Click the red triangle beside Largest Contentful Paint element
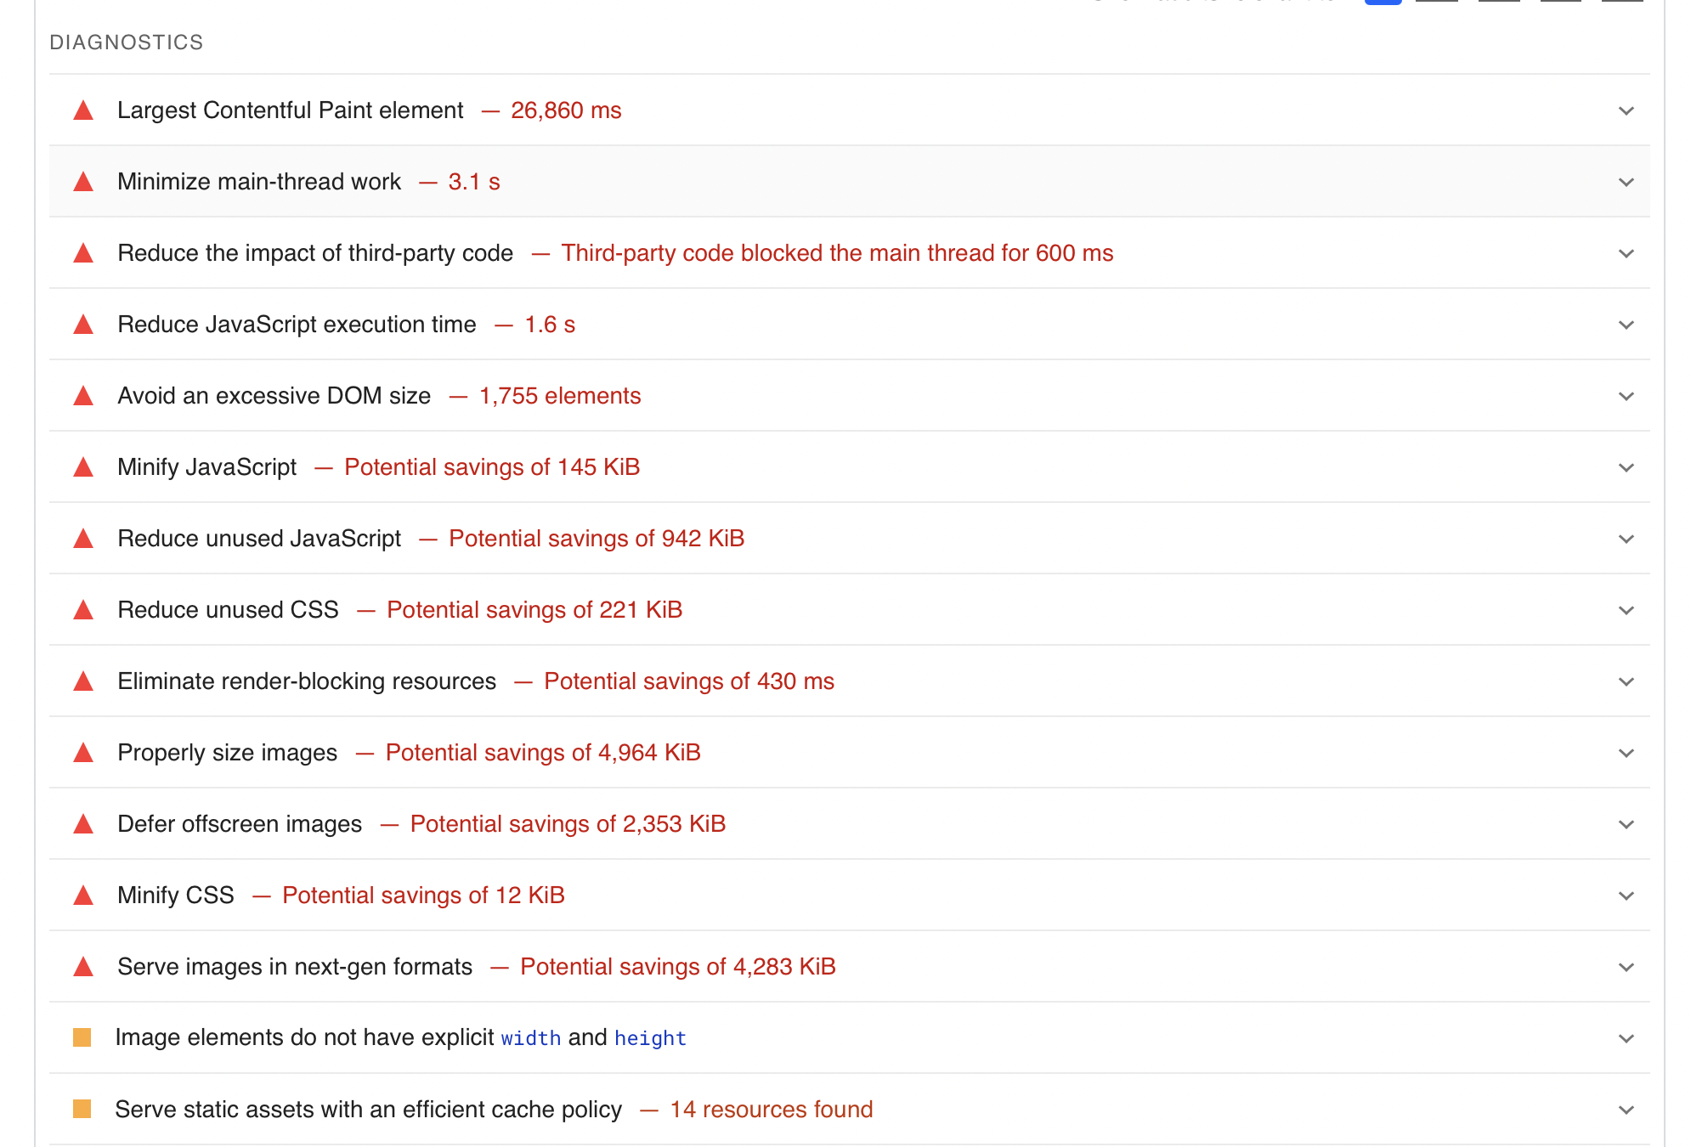 click(83, 110)
